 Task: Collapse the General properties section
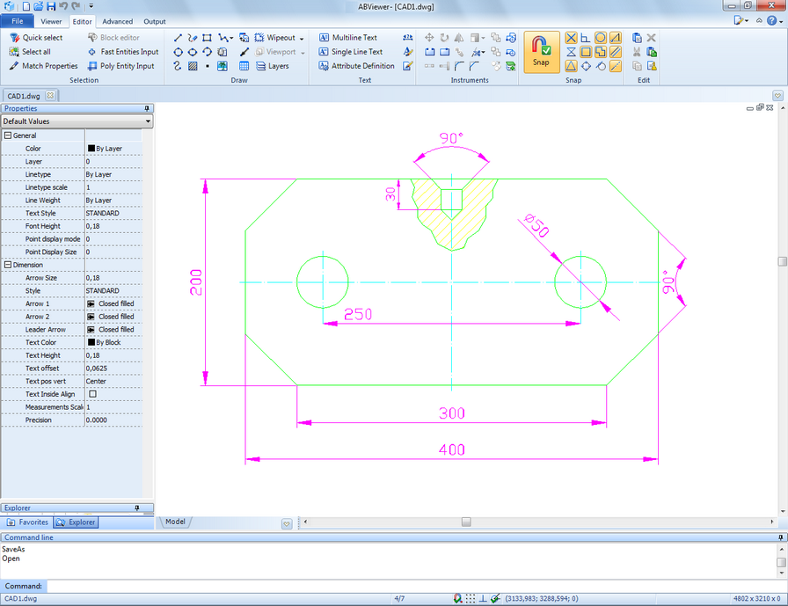point(8,135)
